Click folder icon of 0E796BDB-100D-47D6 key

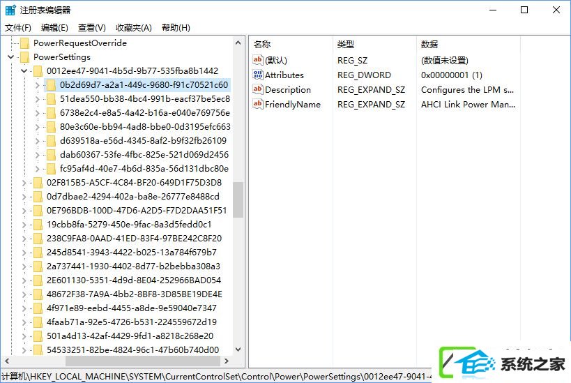(x=38, y=211)
